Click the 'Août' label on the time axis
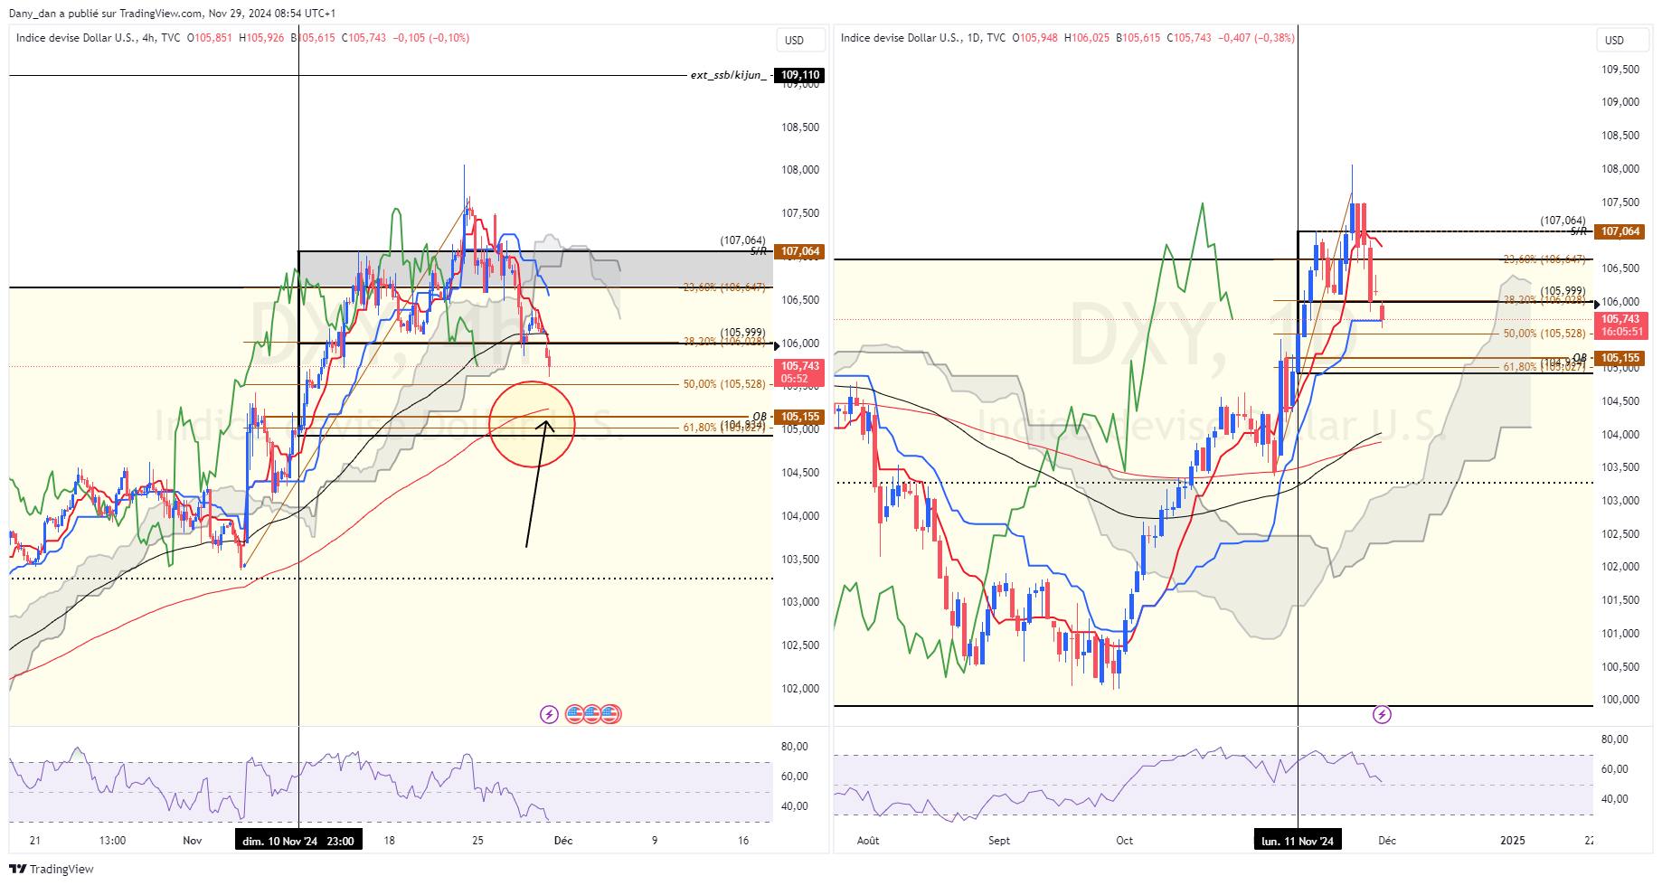1662x885 pixels. 868,841
